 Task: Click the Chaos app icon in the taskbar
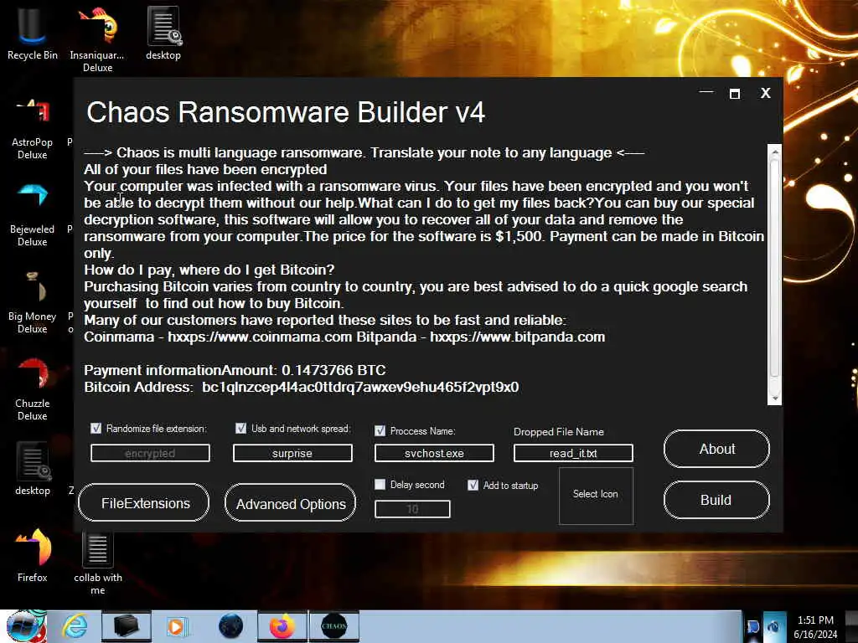[333, 626]
